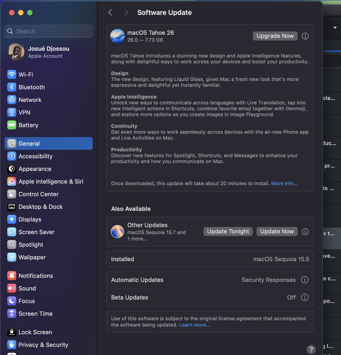
Task: Select Privacy & Security label
Action: click(43, 345)
